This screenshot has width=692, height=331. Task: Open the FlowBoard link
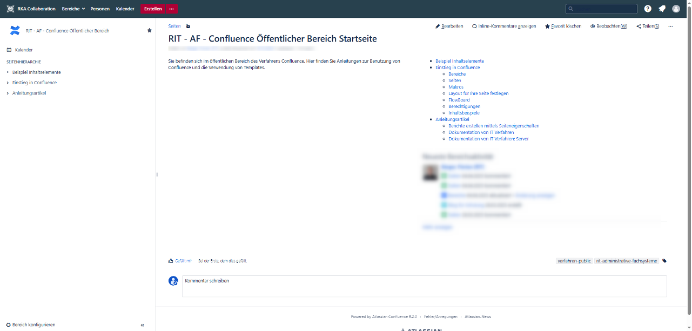[x=459, y=100]
